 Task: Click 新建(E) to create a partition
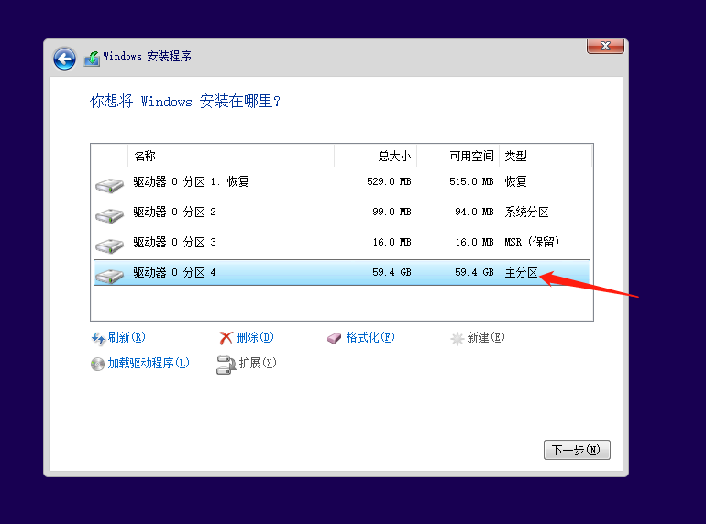[486, 337]
